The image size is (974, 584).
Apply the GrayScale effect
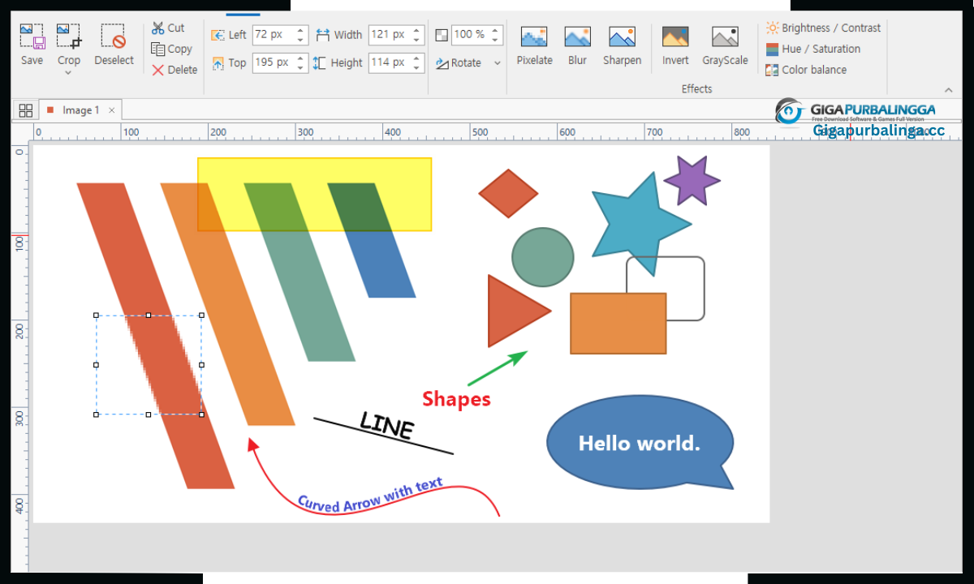(x=725, y=46)
